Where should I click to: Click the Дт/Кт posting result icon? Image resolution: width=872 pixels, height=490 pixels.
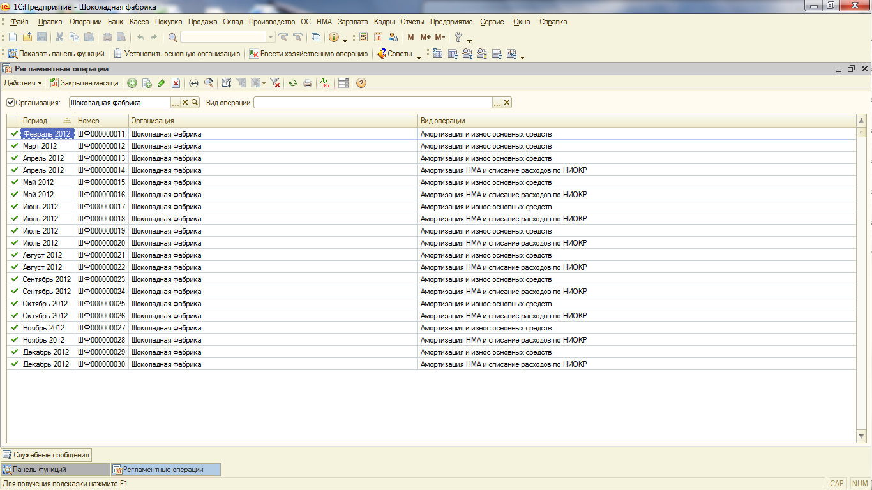coord(325,83)
